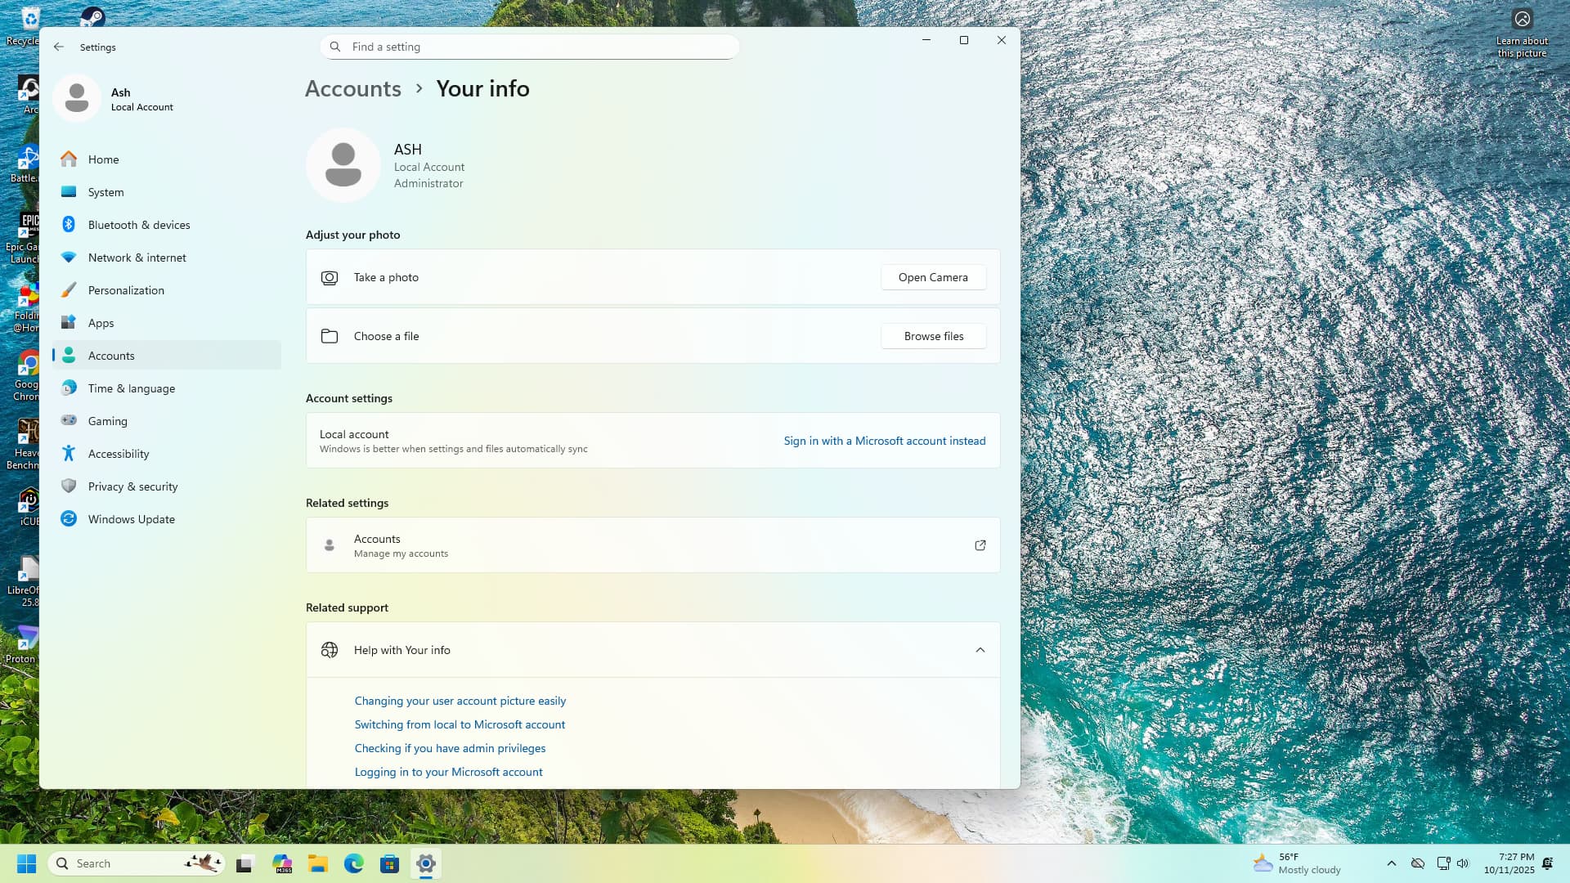The image size is (1570, 883).
Task: Sign in with a Microsoft account instead
Action: (884, 441)
